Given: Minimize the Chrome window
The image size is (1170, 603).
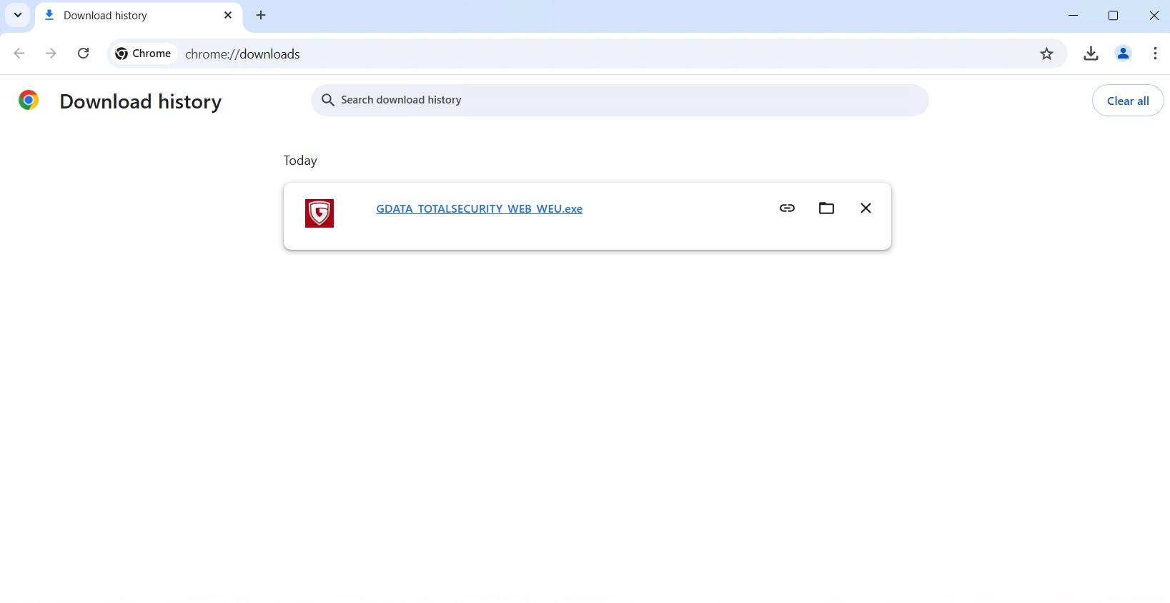Looking at the screenshot, I should click(x=1073, y=15).
